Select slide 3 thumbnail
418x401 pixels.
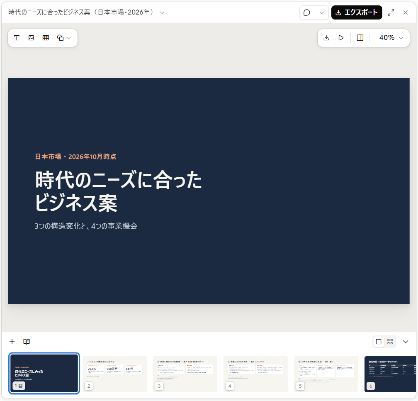click(185, 374)
